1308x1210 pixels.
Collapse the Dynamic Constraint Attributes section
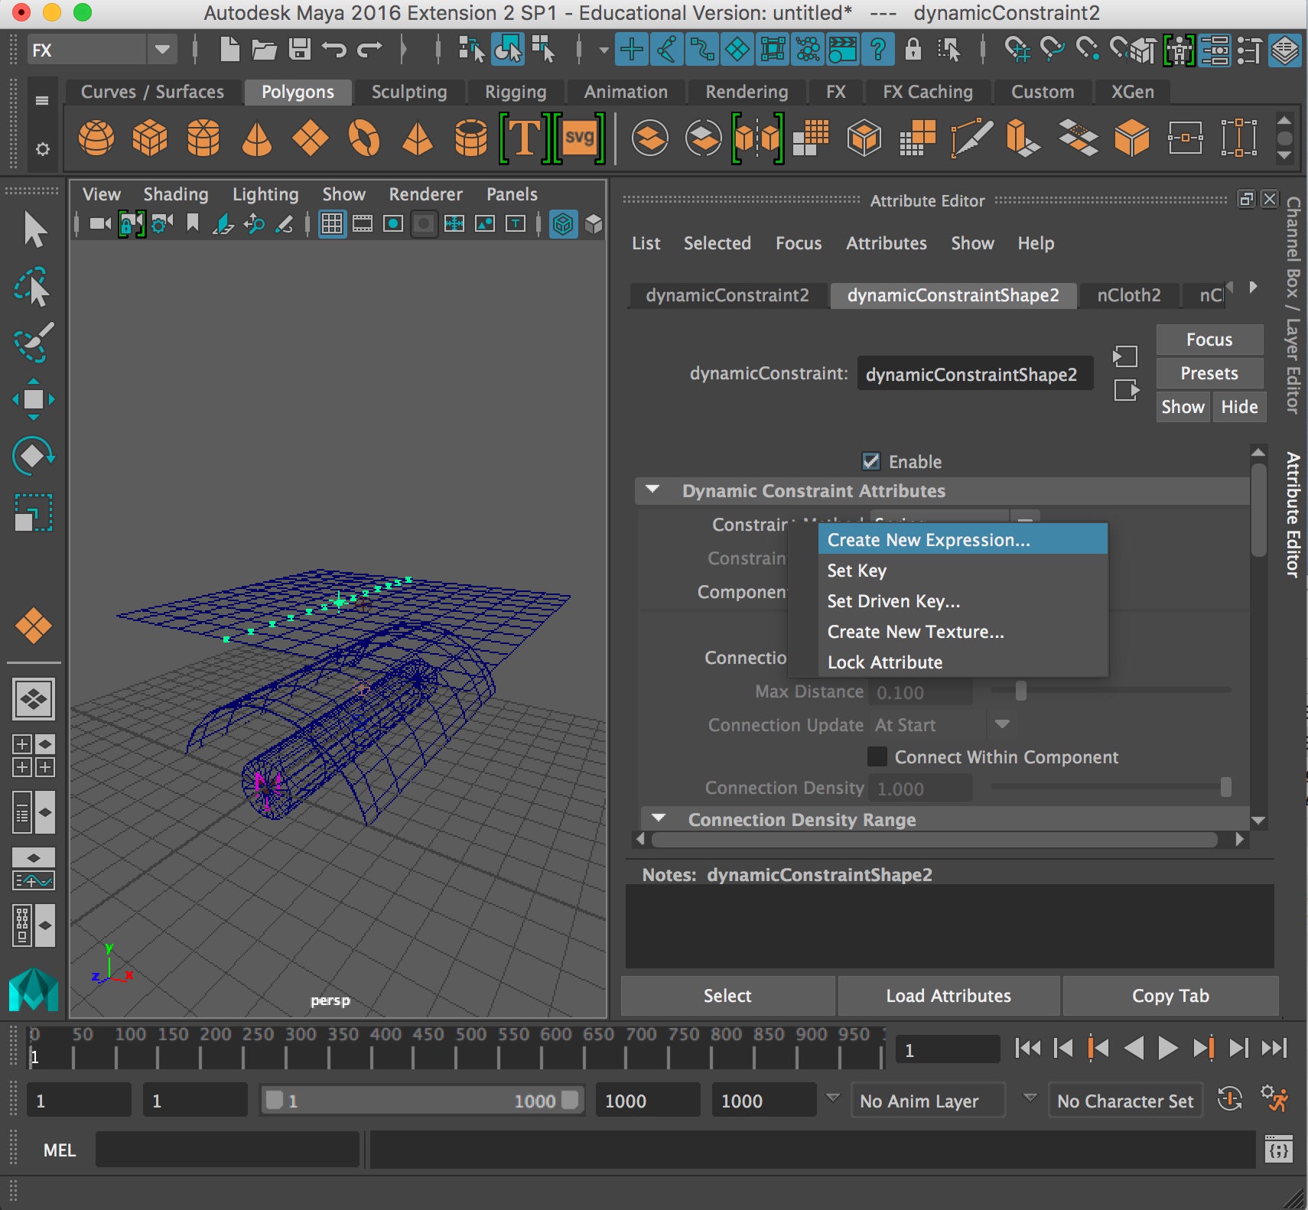(x=652, y=490)
